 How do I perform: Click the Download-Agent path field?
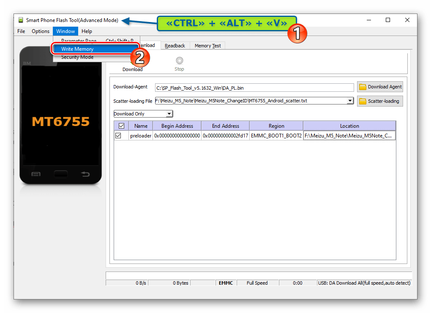[x=254, y=88]
